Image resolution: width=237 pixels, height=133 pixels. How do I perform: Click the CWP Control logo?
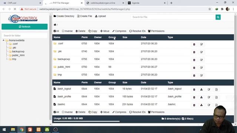(x=23, y=18)
